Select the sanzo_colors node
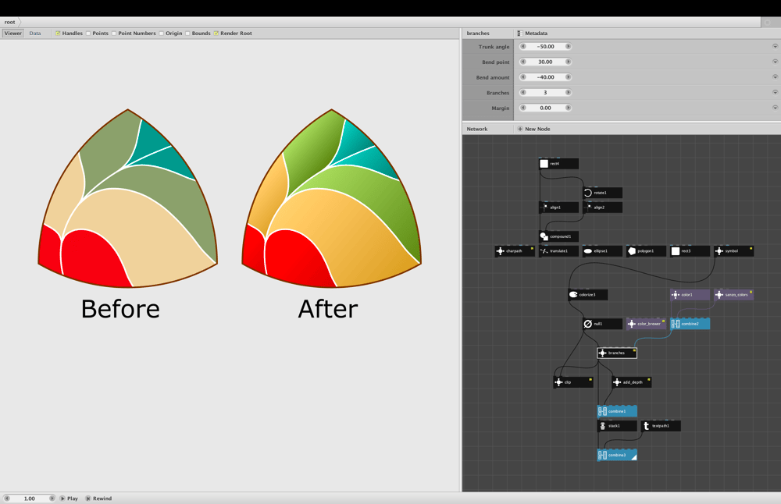The height and width of the screenshot is (504, 781). [x=733, y=295]
